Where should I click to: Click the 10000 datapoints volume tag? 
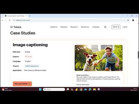32,66
